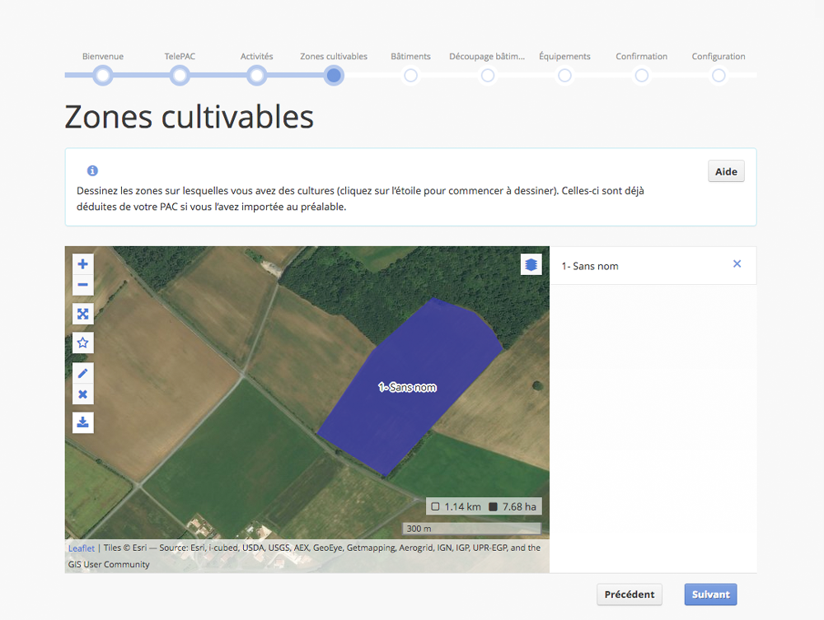824x620 pixels.
Task: Click the 7.68 ha area measurement
Action: (x=513, y=506)
